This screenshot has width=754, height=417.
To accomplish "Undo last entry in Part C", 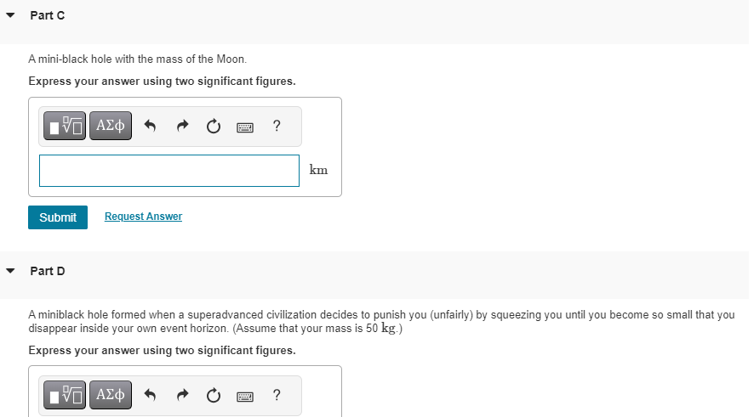I will 151,127.
